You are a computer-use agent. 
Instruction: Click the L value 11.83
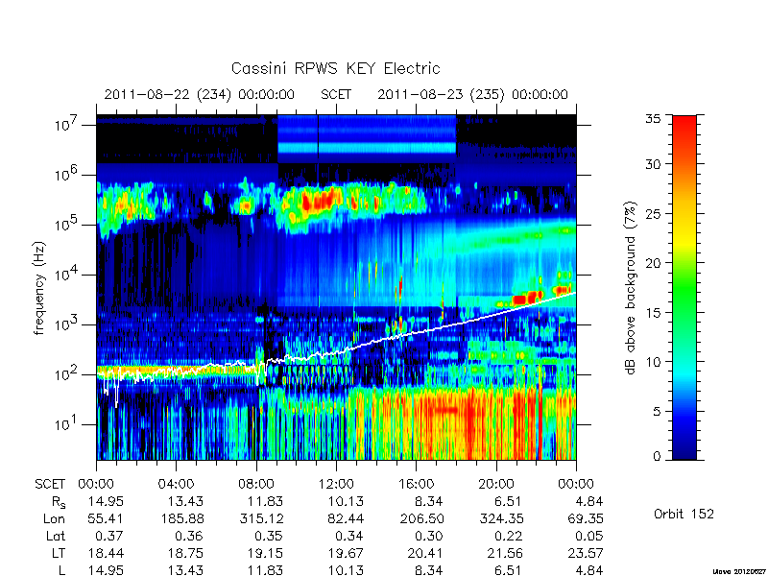point(265,570)
